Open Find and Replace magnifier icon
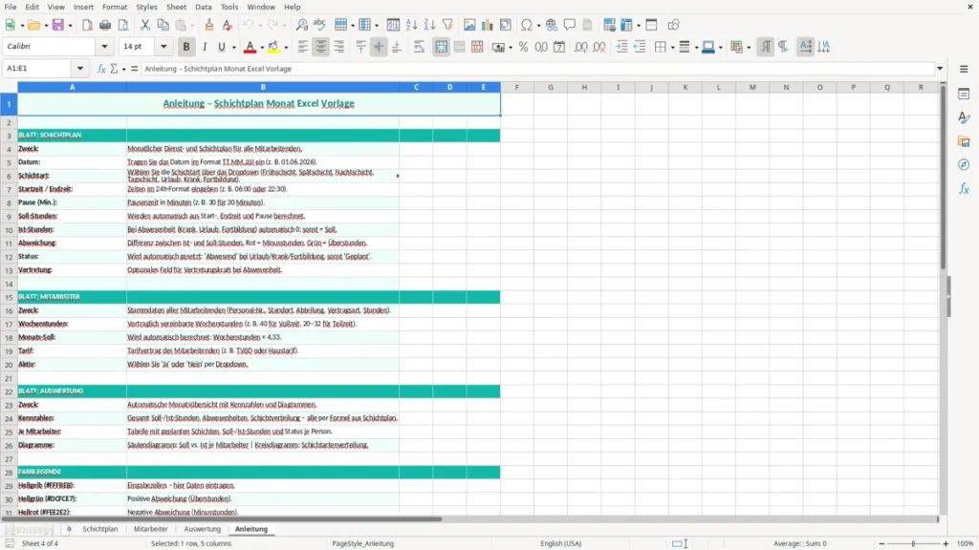 coord(301,25)
